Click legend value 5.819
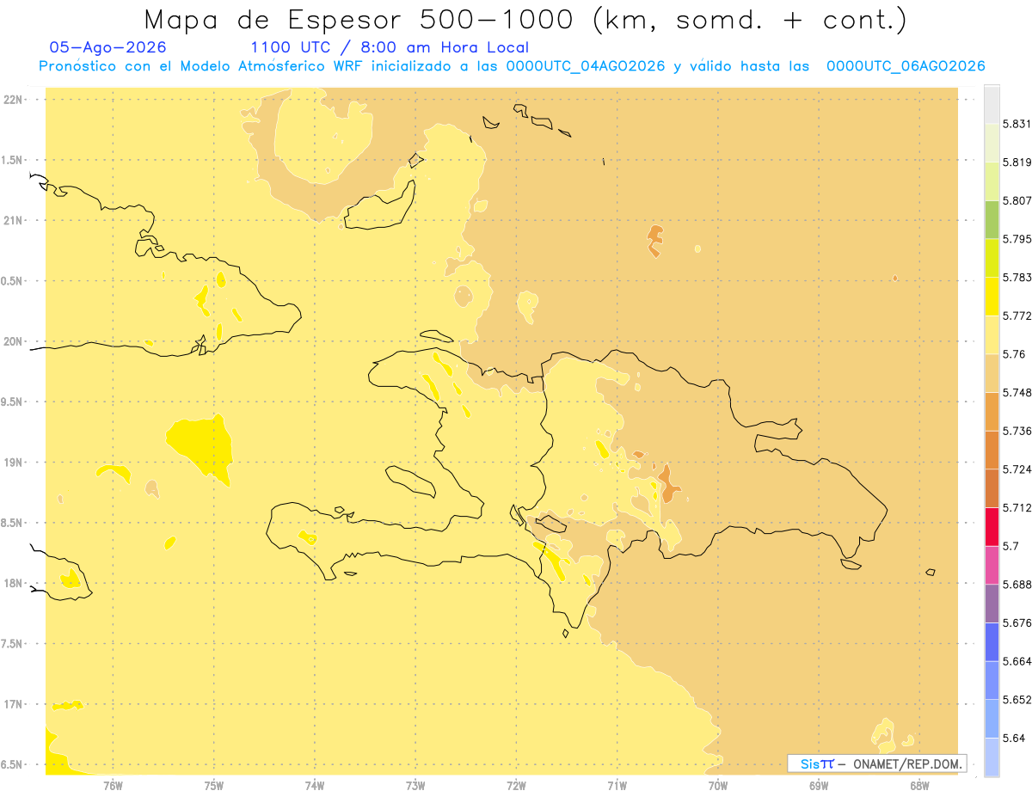The width and height of the screenshot is (1032, 797). click(x=1017, y=162)
